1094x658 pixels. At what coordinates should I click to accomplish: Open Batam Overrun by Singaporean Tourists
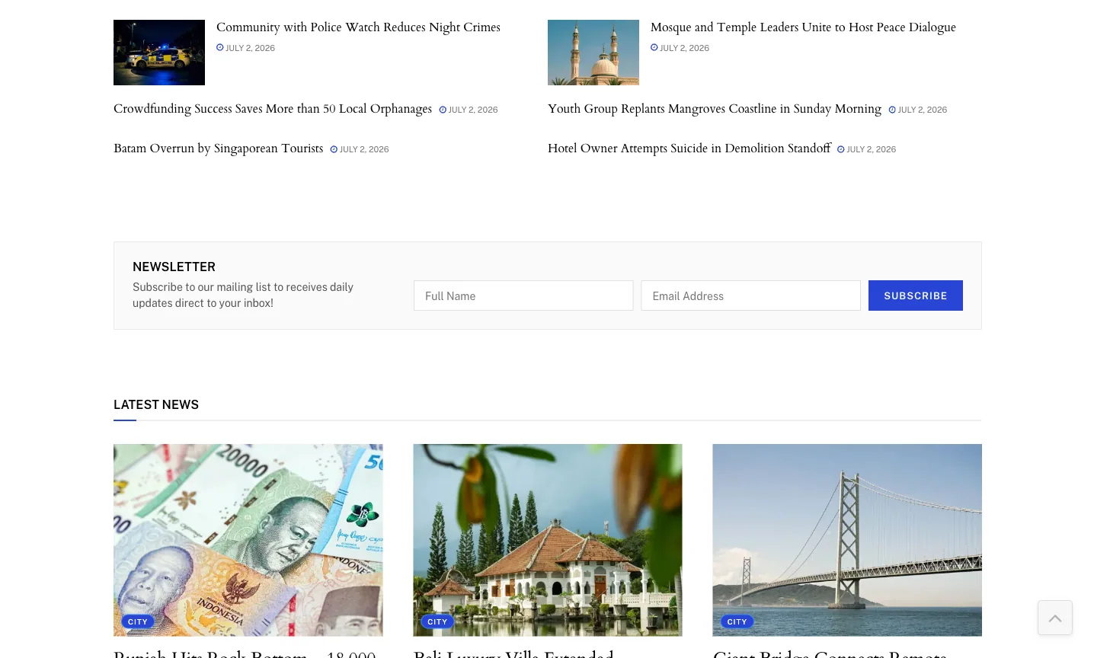coord(219,149)
